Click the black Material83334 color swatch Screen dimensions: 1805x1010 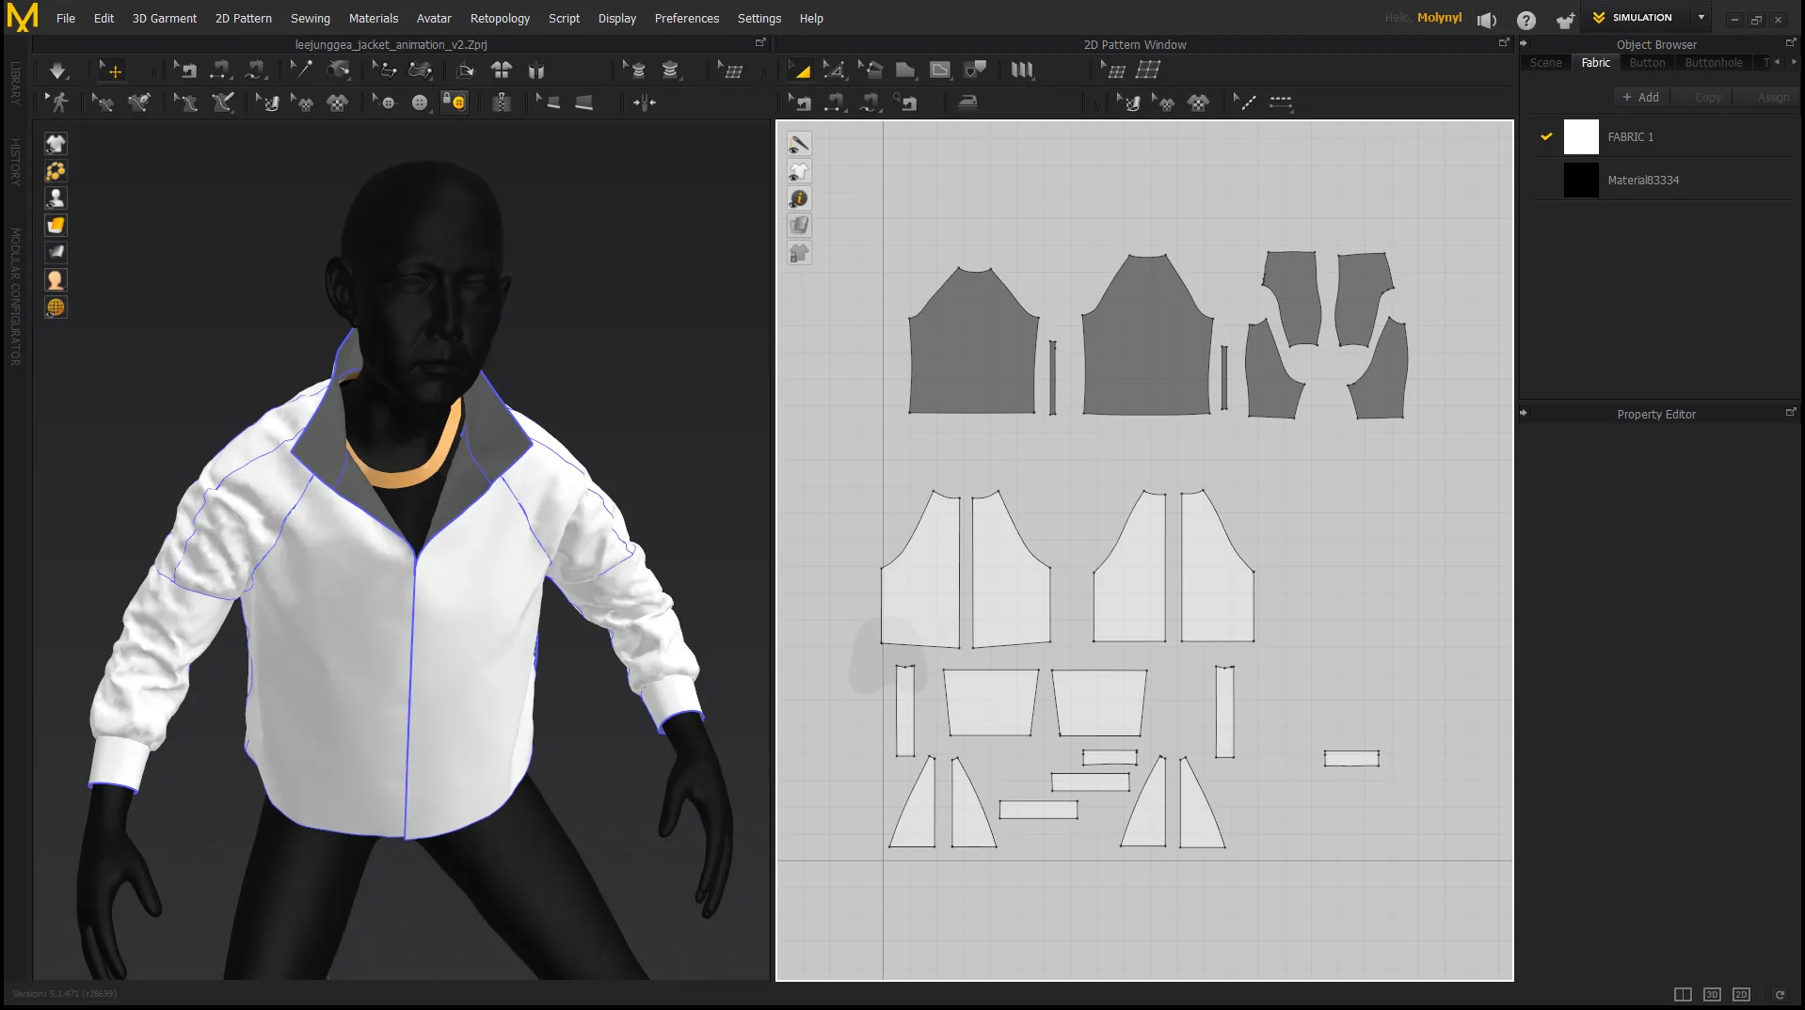[1581, 180]
